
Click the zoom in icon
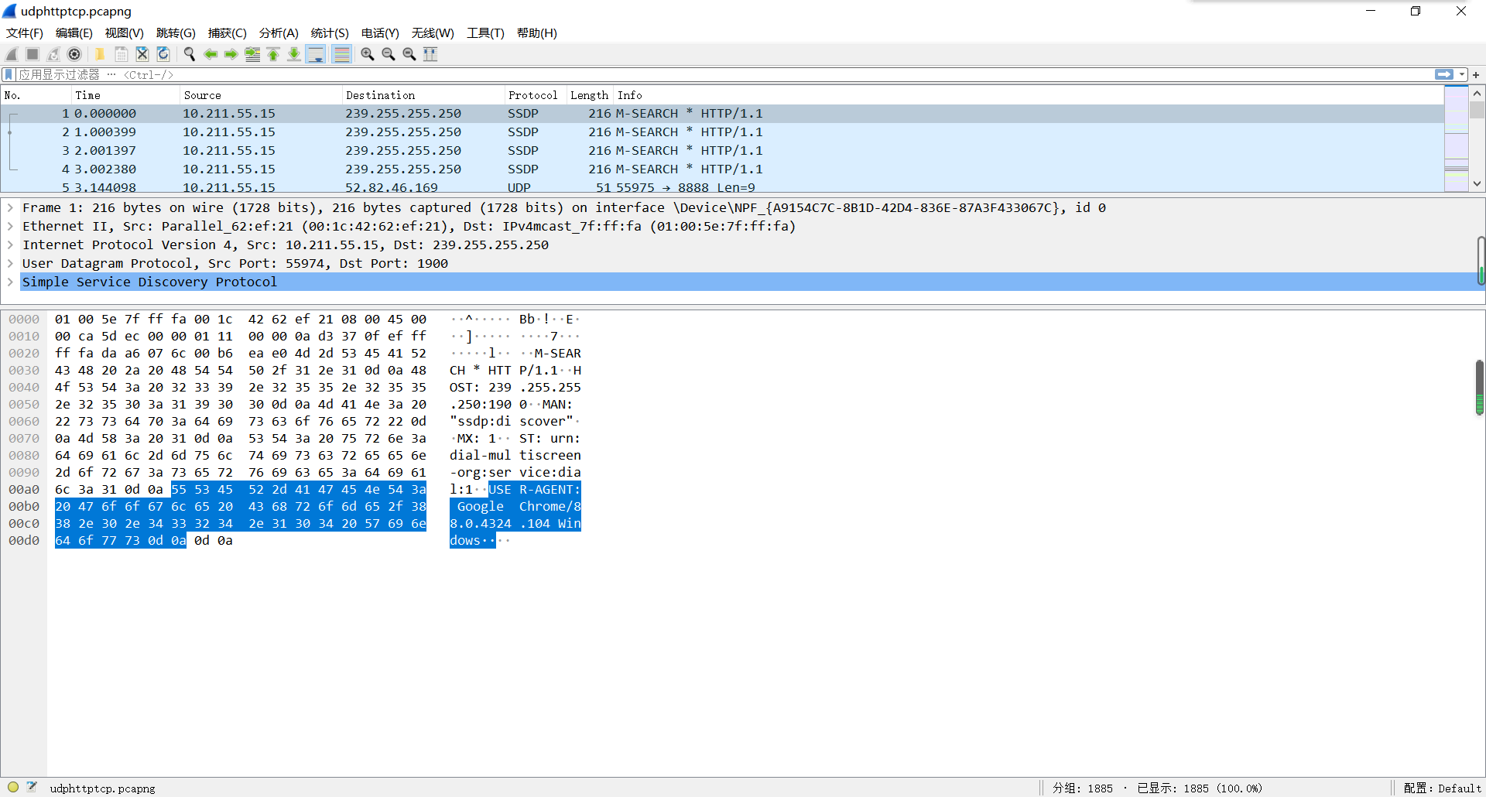(x=368, y=54)
